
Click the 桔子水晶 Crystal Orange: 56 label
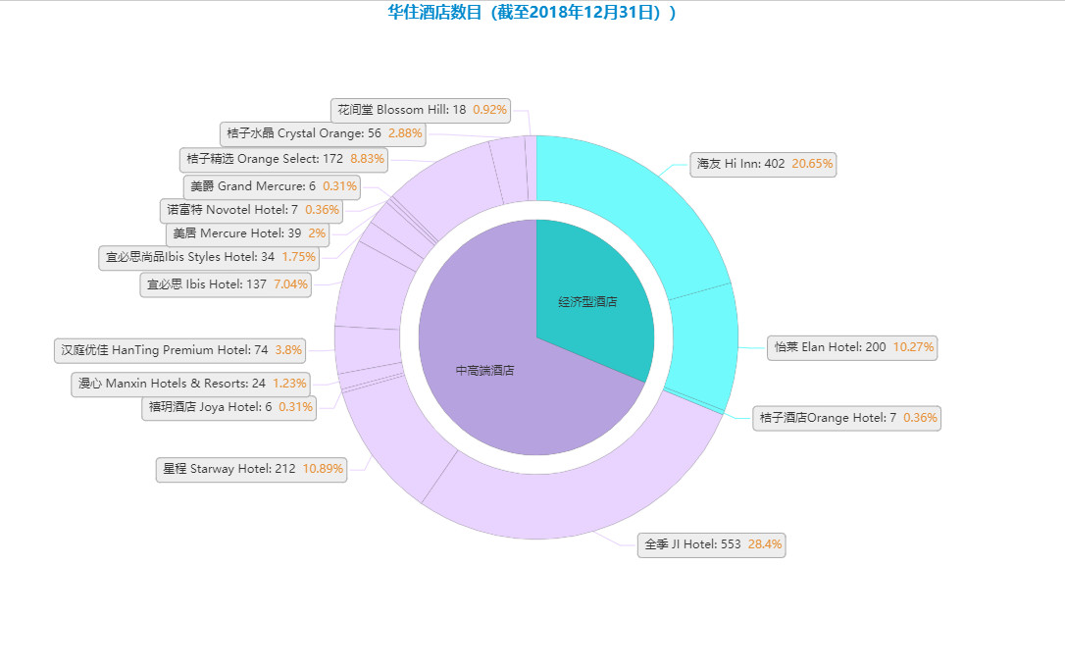point(324,133)
